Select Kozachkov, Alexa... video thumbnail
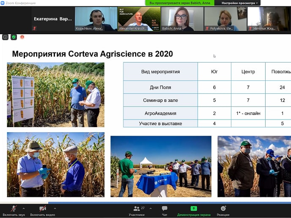 pyautogui.click(x=96, y=19)
